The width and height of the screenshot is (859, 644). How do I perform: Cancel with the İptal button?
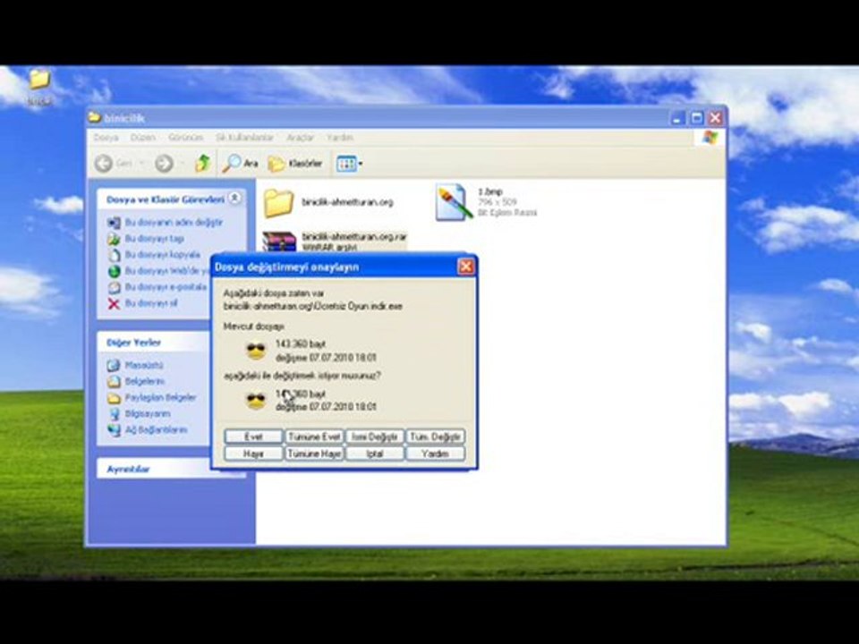[375, 453]
